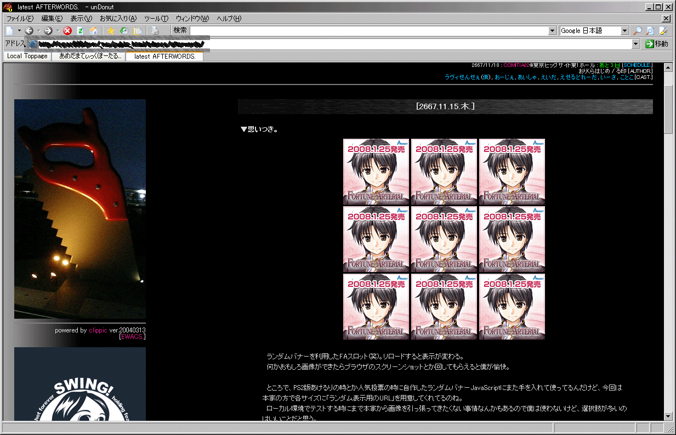676x435 pixels.
Task: Expand the Forward button history dropdown
Action: click(x=58, y=31)
